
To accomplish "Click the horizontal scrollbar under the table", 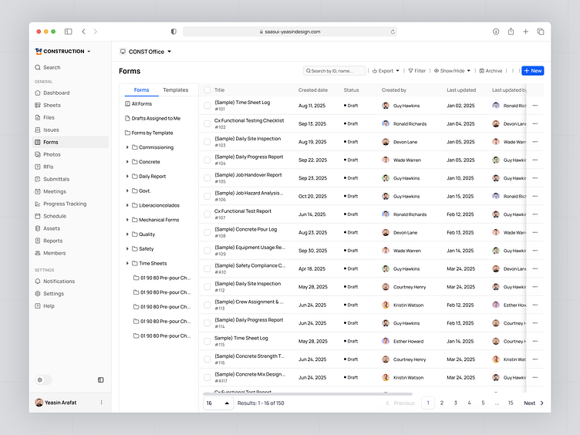I will pos(309,393).
